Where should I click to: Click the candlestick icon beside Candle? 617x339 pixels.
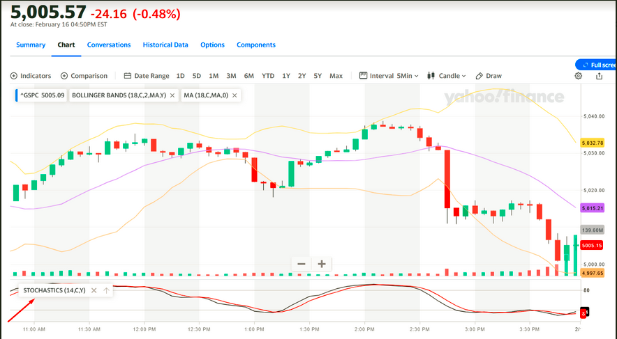(431, 76)
